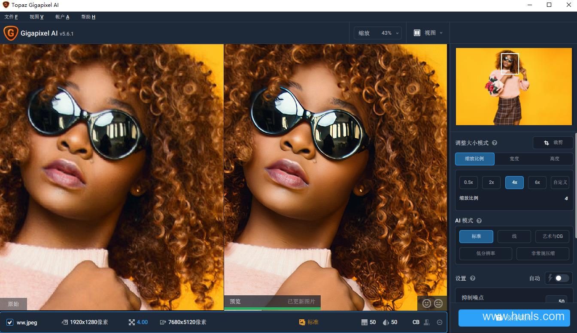Click the AI model icon beside 标准
This screenshot has height=333, width=577.
tap(302, 322)
